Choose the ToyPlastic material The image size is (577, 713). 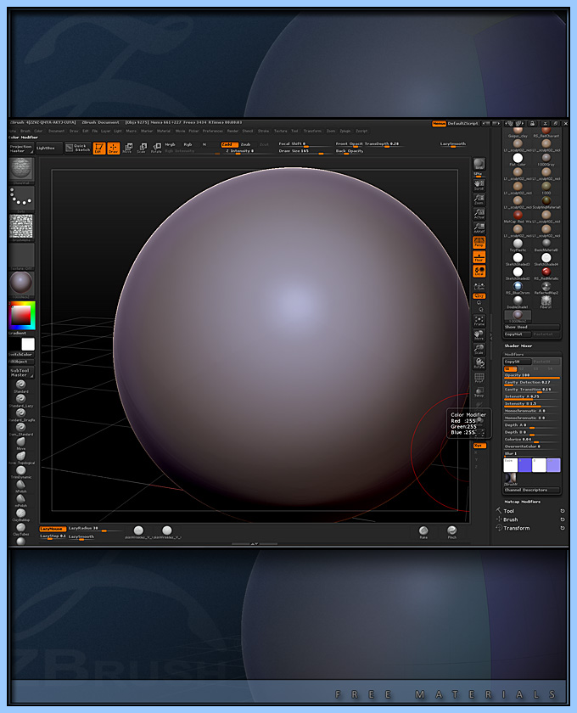[x=518, y=244]
